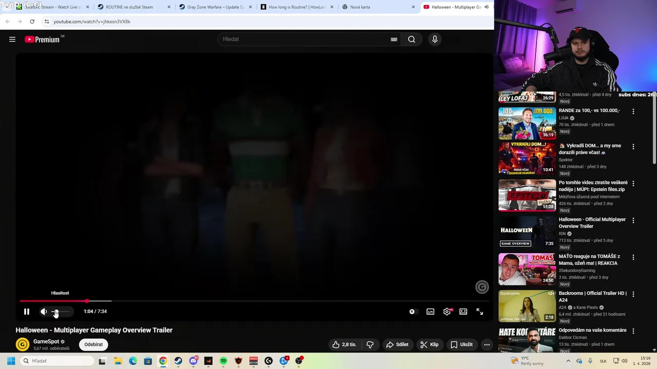Click the search magnifier button in YouTube

[412, 39]
